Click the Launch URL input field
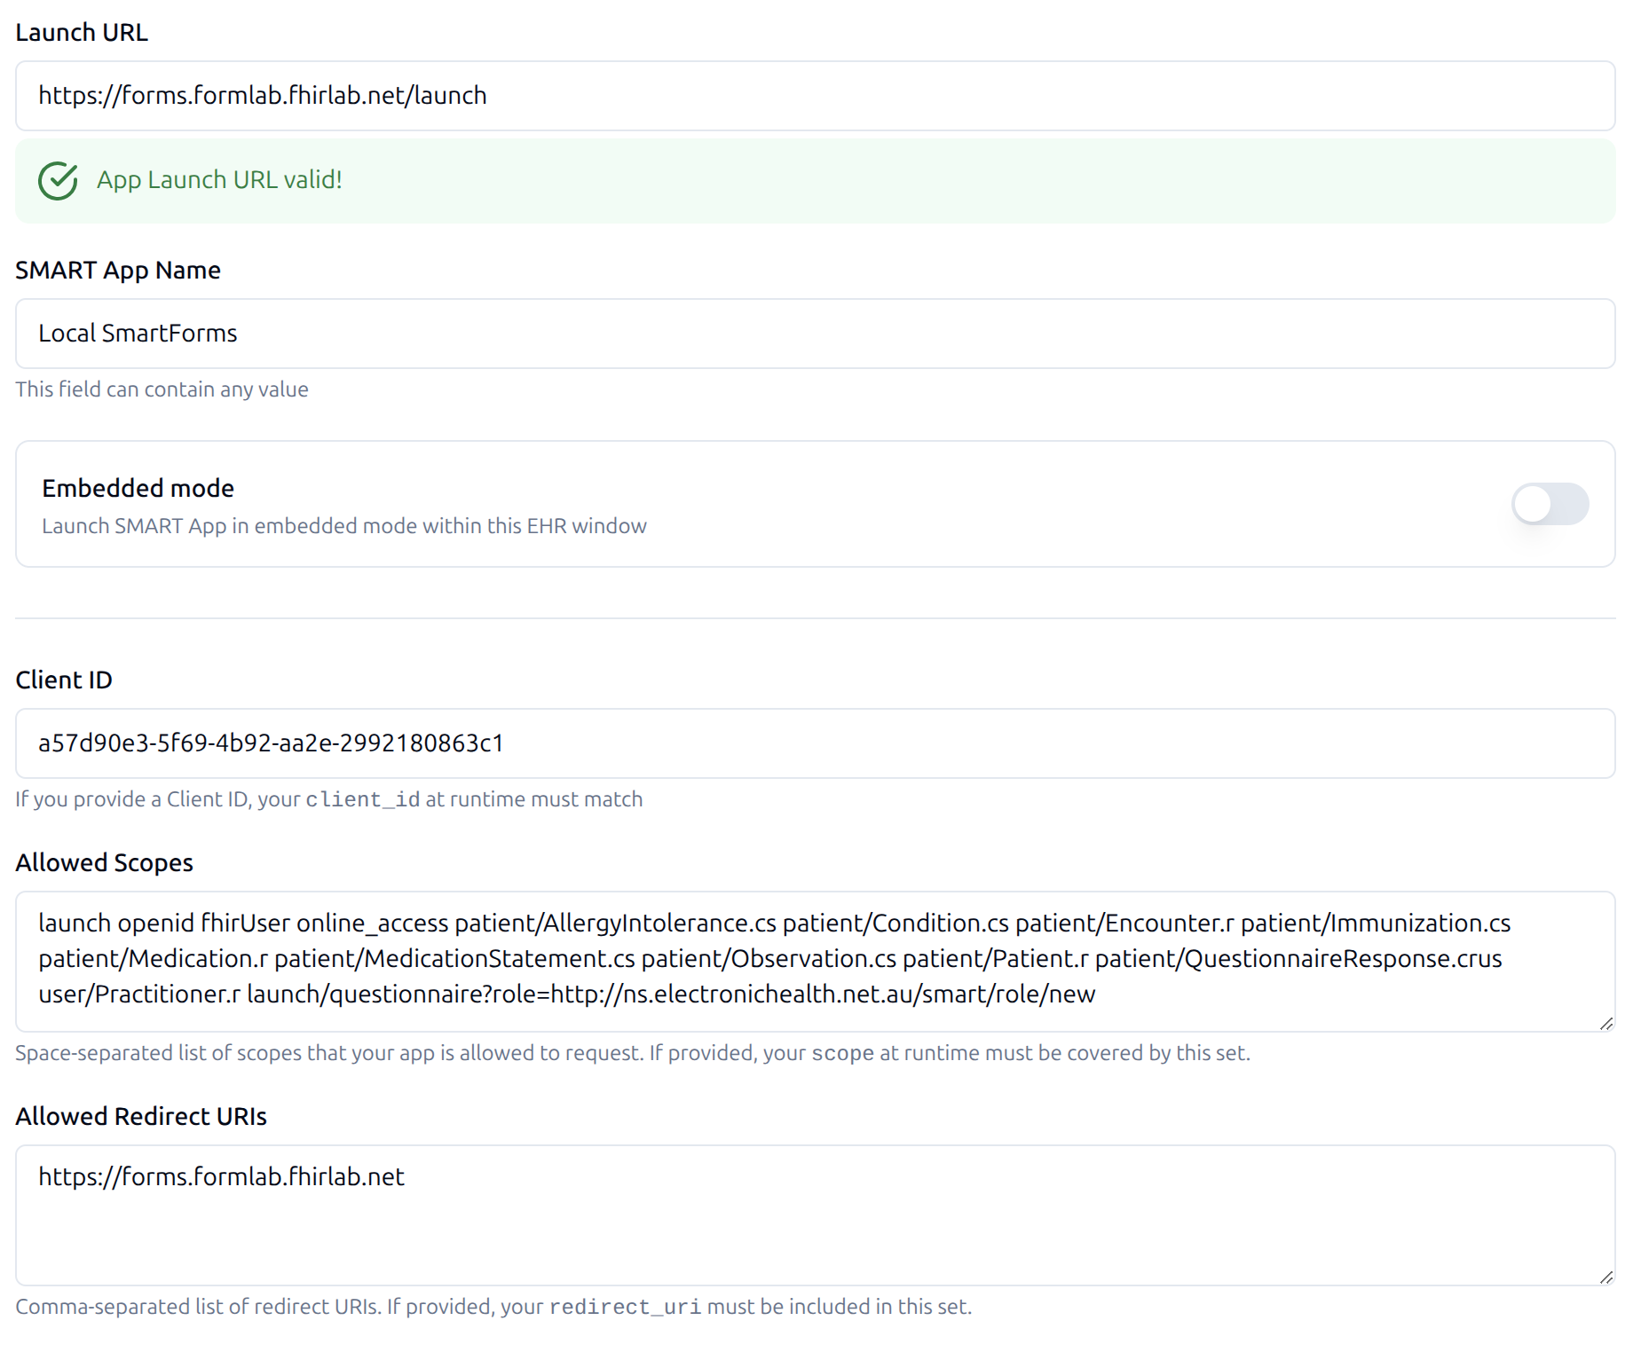This screenshot has height=1352, width=1633. [x=815, y=96]
